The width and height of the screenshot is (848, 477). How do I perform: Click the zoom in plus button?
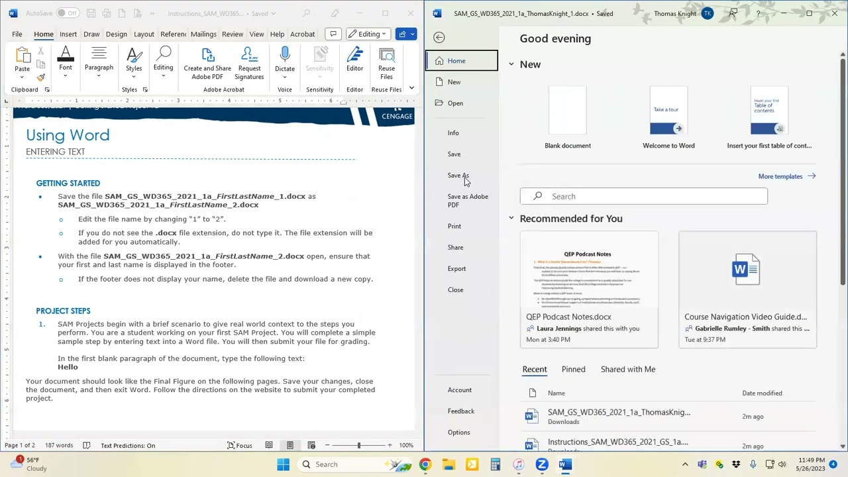point(390,446)
